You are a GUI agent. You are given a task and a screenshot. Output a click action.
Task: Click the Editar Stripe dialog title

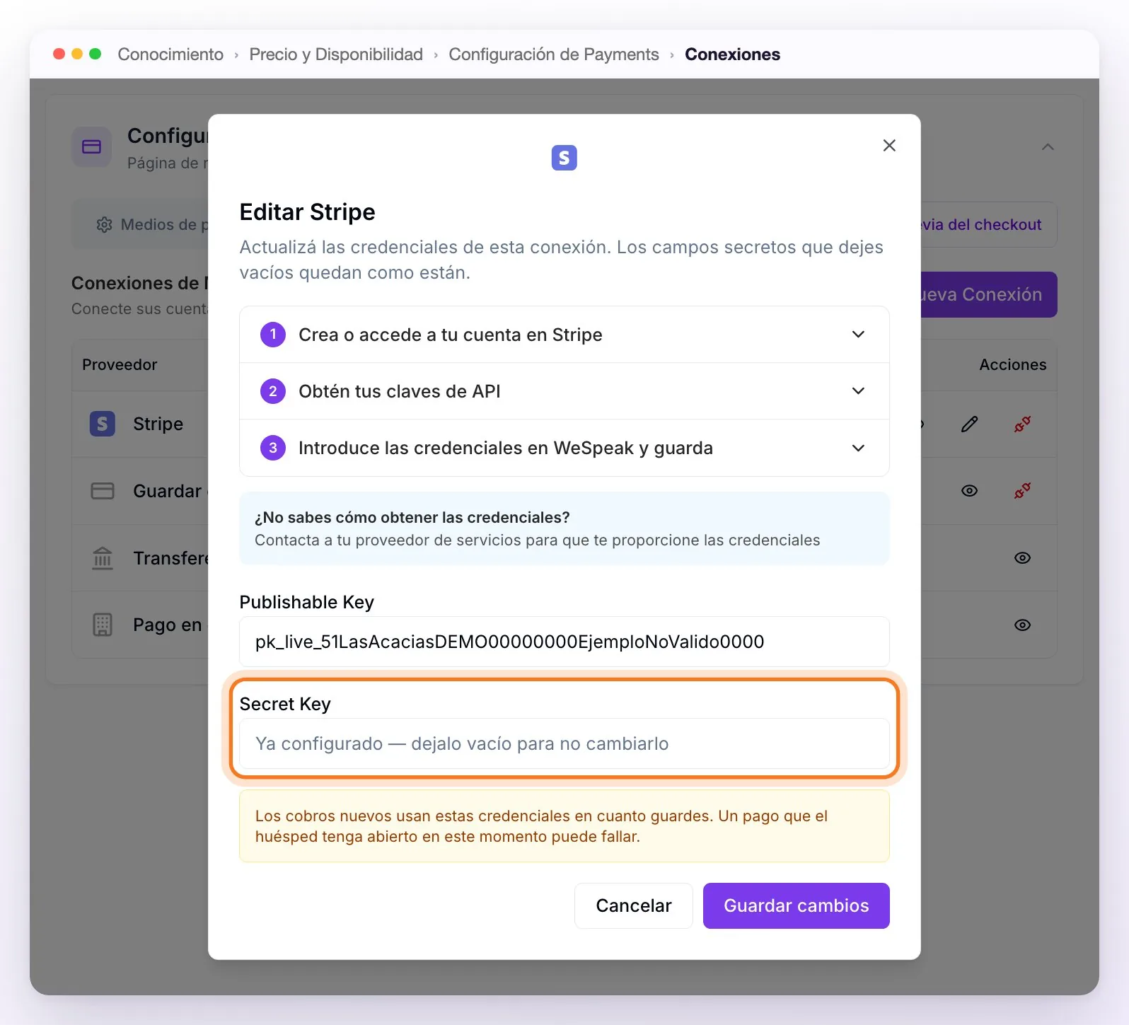click(x=307, y=212)
